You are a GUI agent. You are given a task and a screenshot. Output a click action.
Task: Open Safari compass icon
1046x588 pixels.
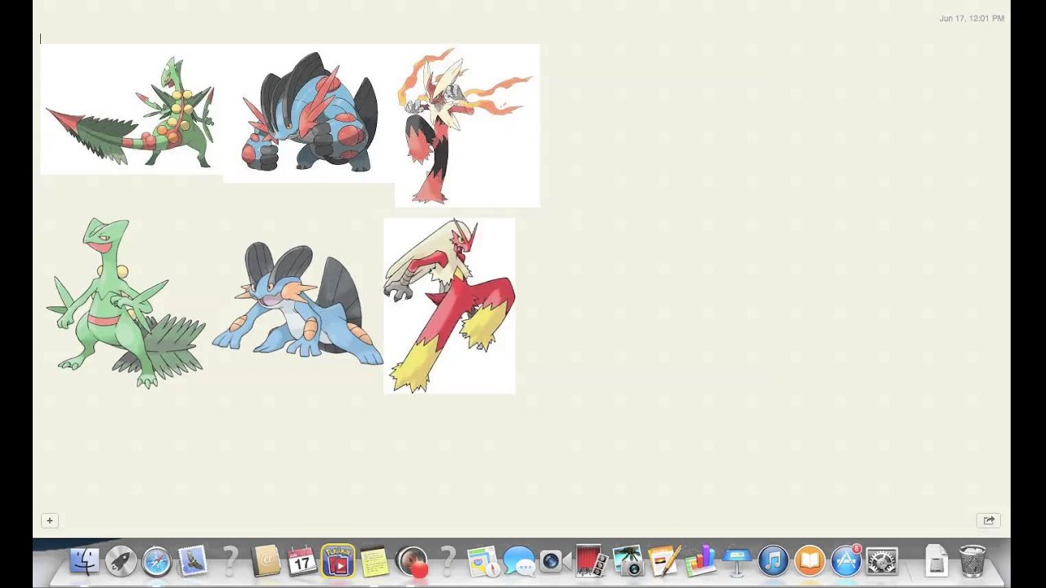pos(156,561)
